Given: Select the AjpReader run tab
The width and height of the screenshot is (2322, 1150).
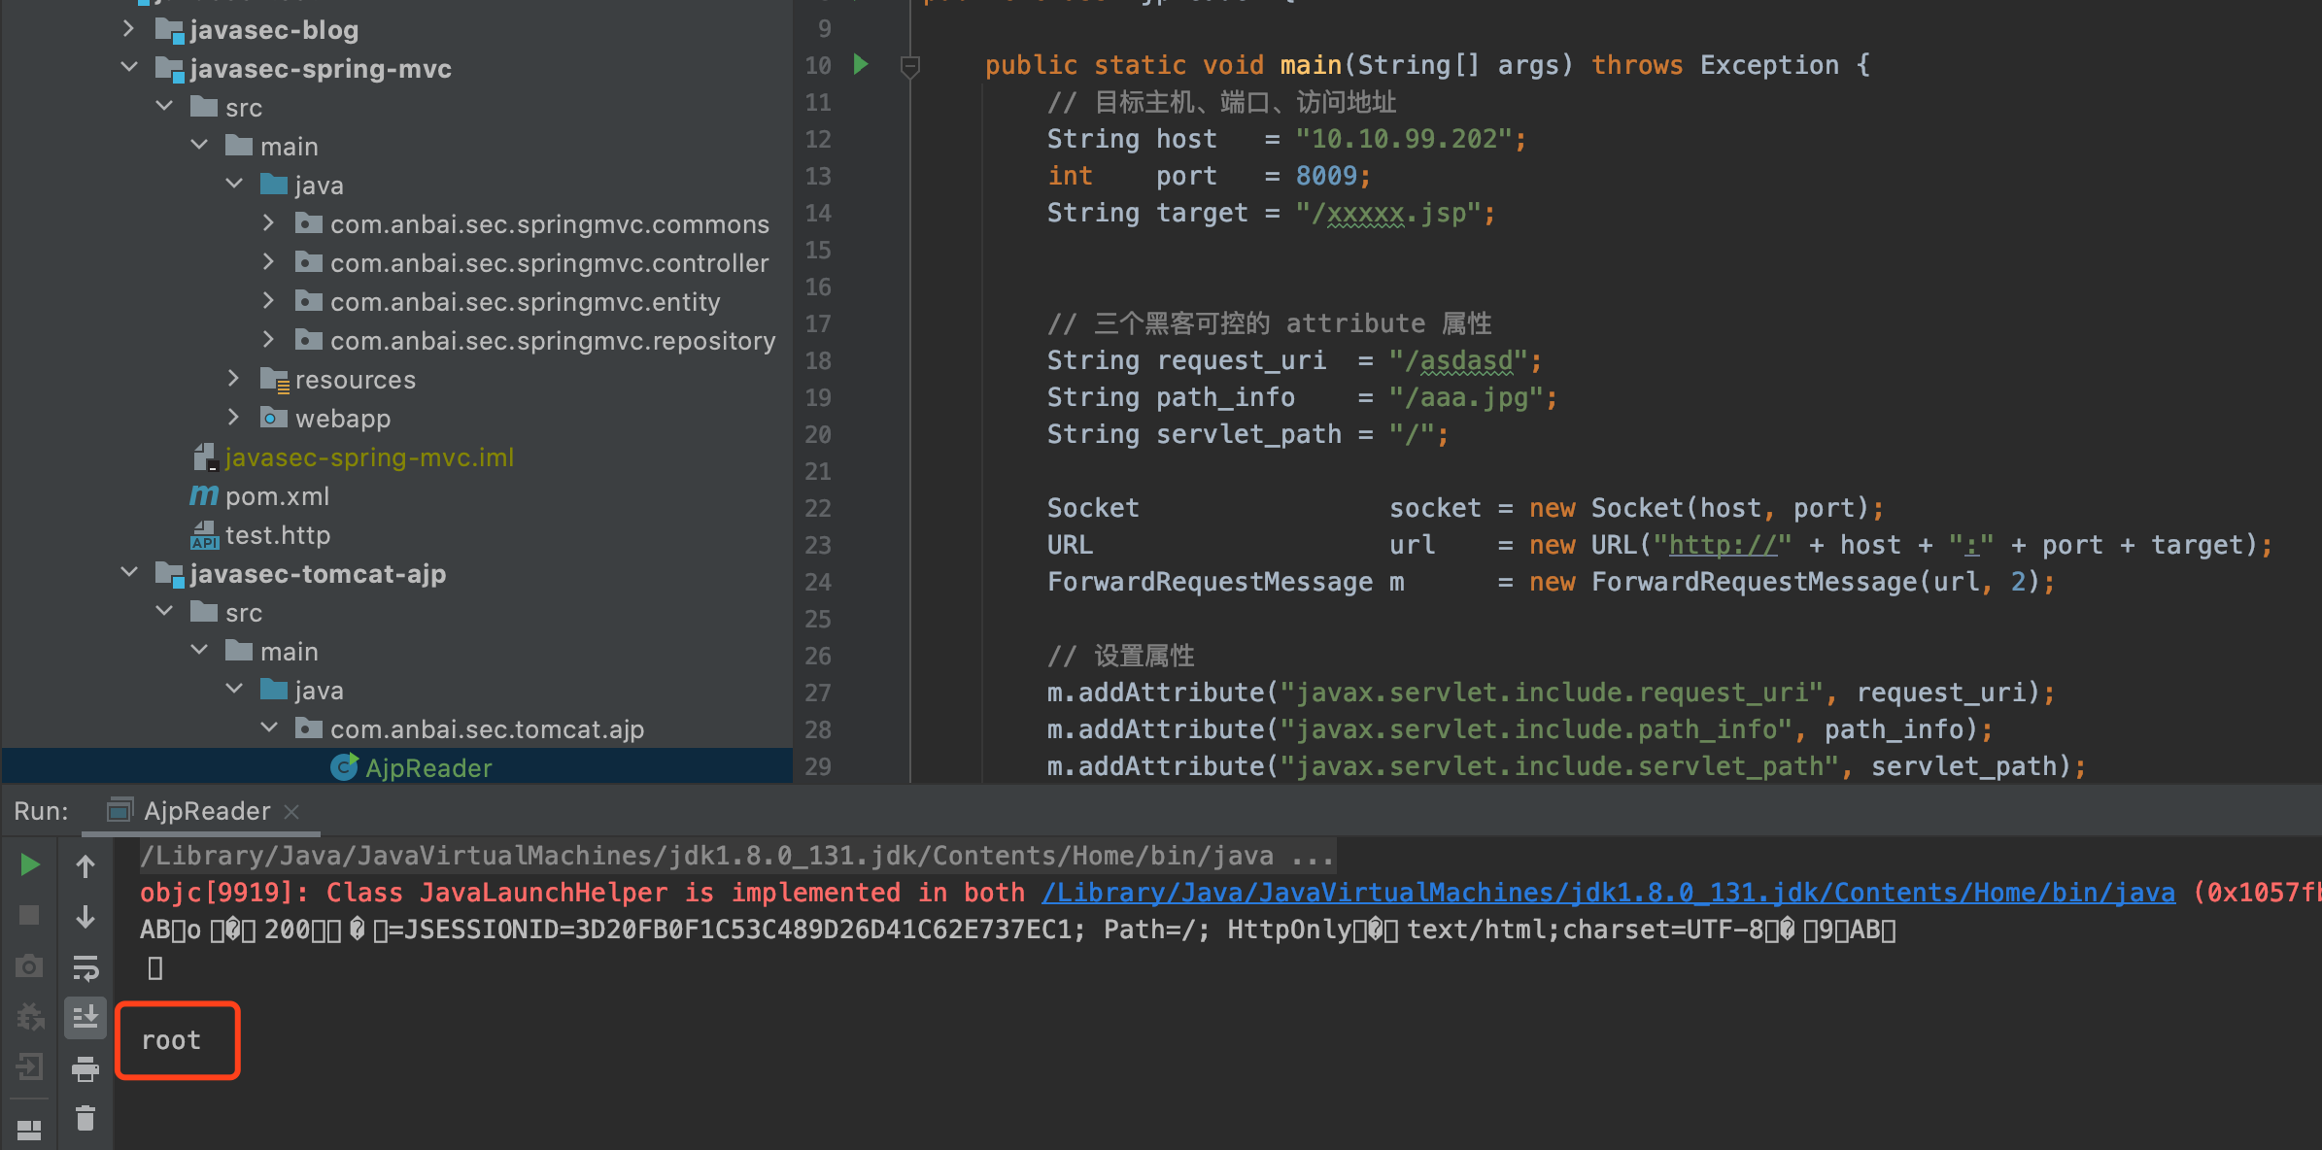Looking at the screenshot, I should pyautogui.click(x=206, y=811).
